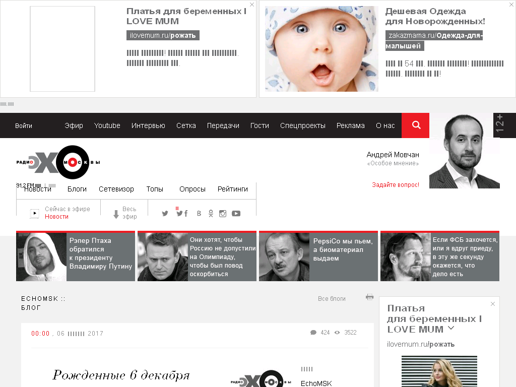Open the VKontakte icon
516x387 pixels.
pyautogui.click(x=199, y=214)
